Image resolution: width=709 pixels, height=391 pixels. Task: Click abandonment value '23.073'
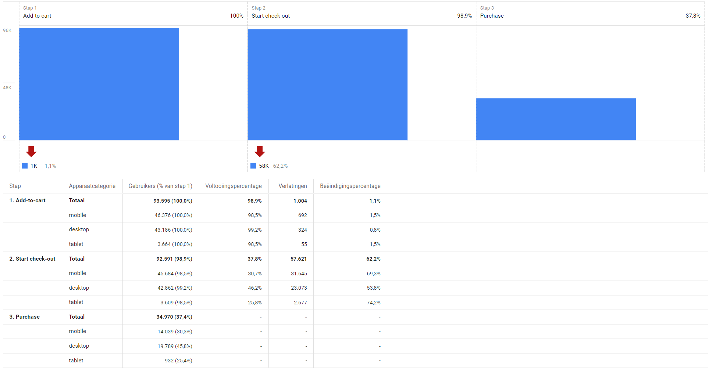pyautogui.click(x=299, y=288)
